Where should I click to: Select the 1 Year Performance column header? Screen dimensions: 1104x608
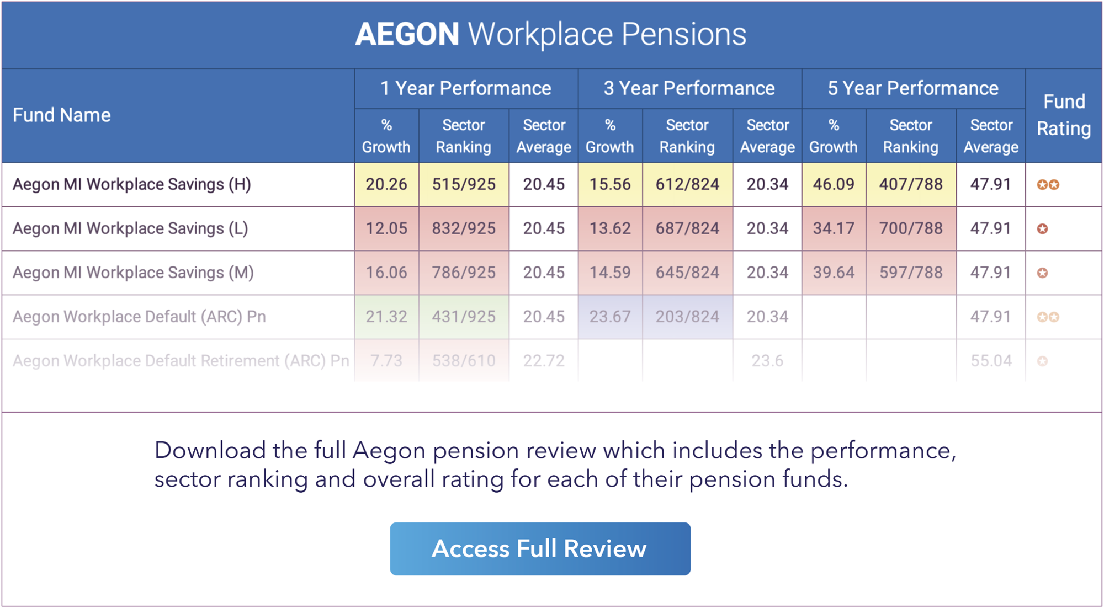point(466,88)
